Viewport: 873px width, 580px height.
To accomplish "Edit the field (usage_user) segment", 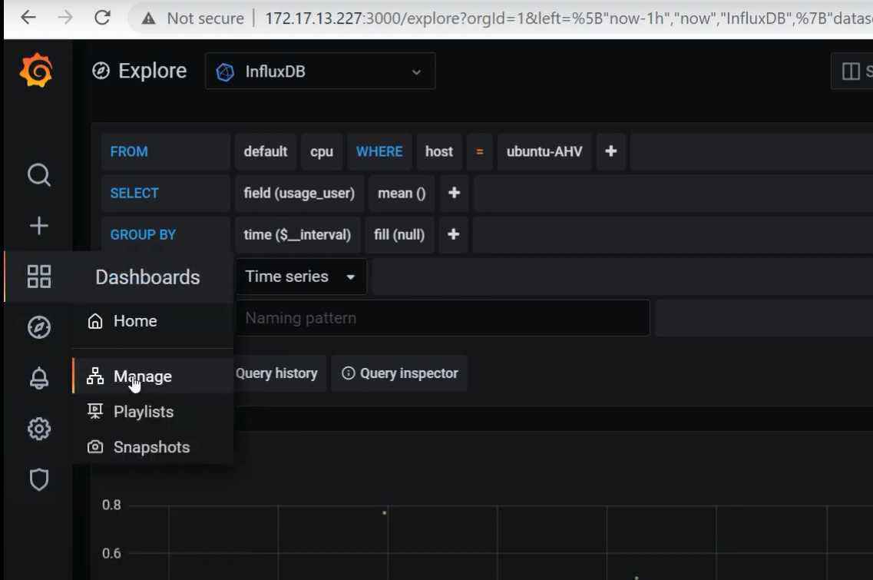I will pyautogui.click(x=299, y=193).
